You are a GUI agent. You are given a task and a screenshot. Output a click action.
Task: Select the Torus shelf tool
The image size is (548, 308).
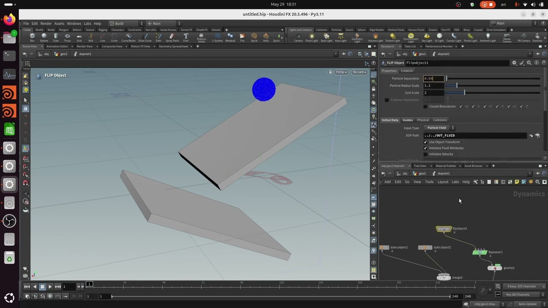coord(67,37)
